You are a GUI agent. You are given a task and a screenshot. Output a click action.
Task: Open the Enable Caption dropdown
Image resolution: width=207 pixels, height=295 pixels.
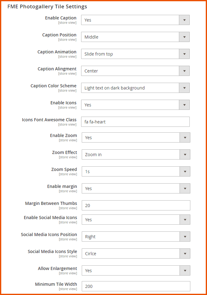pyautogui.click(x=135, y=20)
